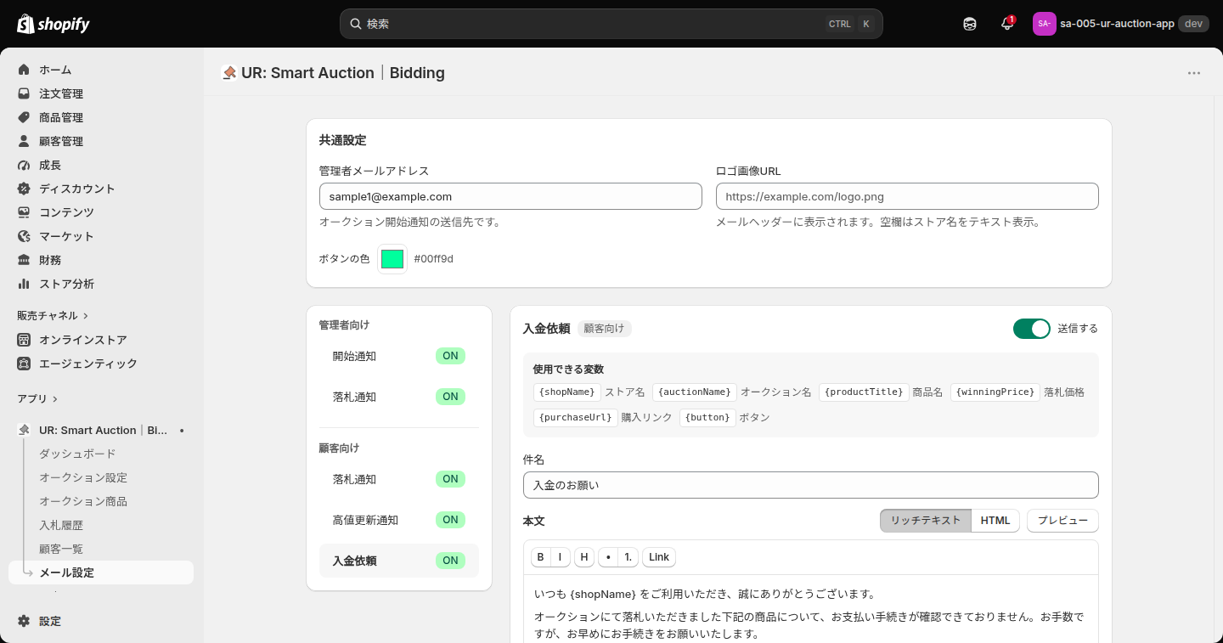Click the 管理者メールアドレス email field
Screen dimensions: 1223x643
pos(510,196)
